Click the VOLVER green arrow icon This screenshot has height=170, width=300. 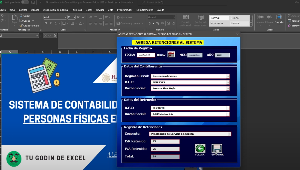coord(200,148)
